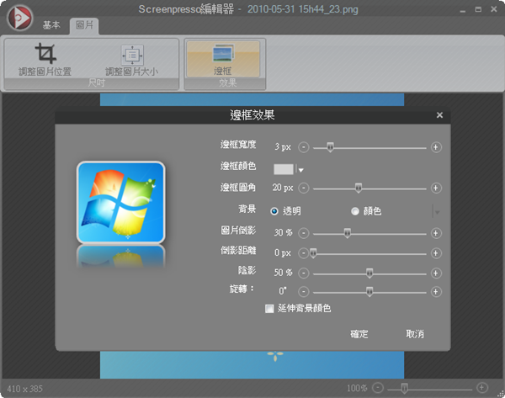The height and width of the screenshot is (398, 505).
Task: Switch to the 圖片 tab
Action: [x=83, y=26]
